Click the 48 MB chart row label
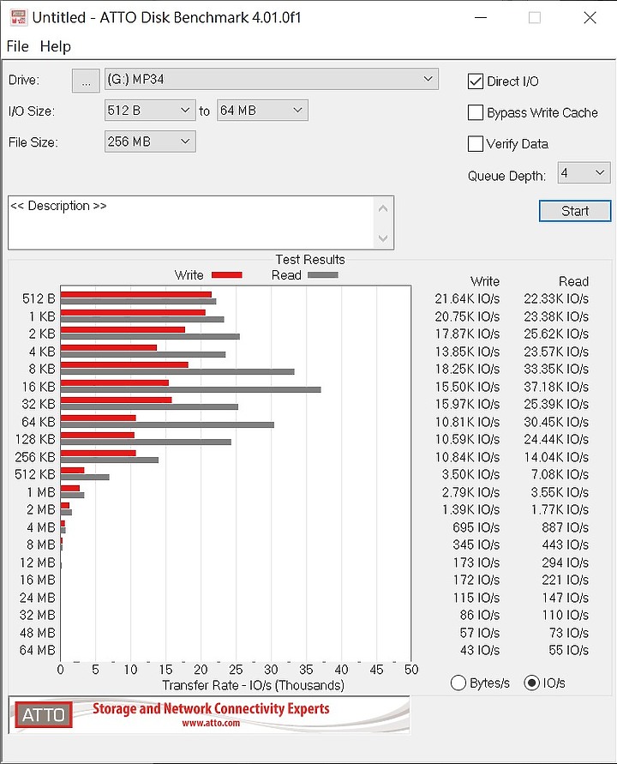This screenshot has width=617, height=764. (x=38, y=633)
